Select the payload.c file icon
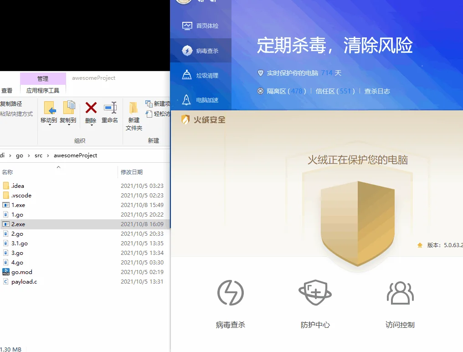The height and width of the screenshot is (352, 463). click(5, 282)
